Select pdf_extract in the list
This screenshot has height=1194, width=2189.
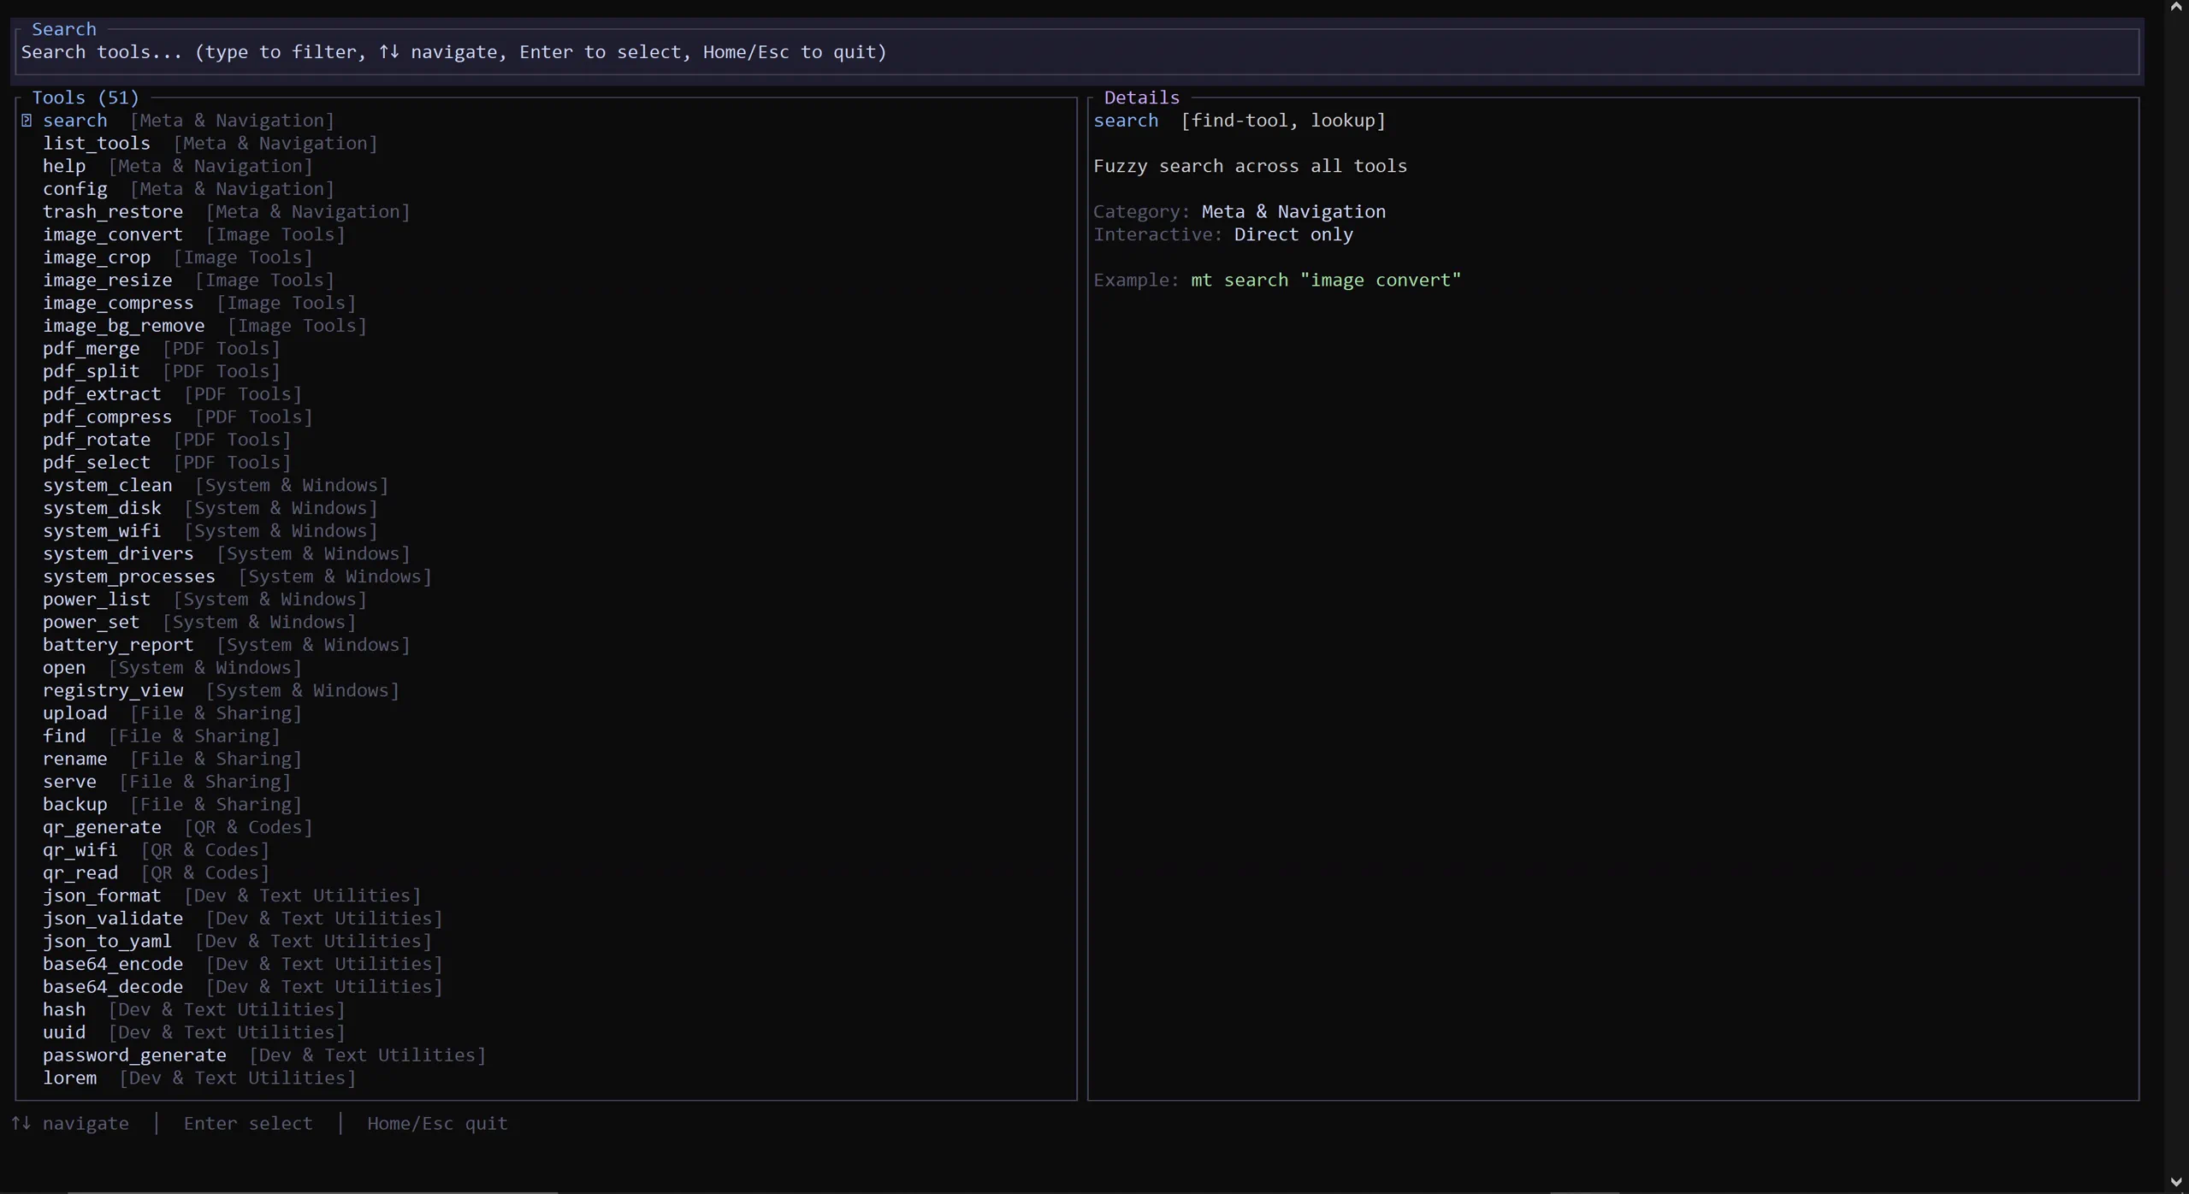click(x=546, y=394)
